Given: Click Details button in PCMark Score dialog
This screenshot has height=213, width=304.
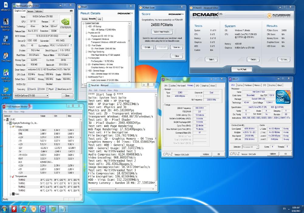Looking at the screenshot, I should point(147,47).
